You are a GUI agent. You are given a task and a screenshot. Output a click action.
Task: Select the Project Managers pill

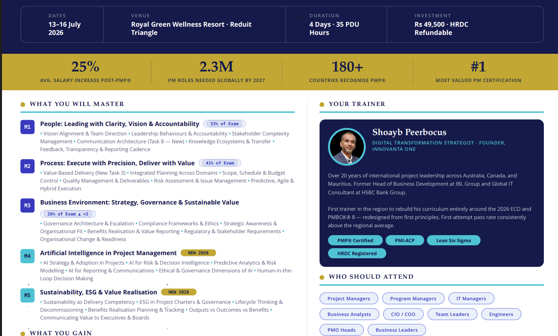pos(349,298)
